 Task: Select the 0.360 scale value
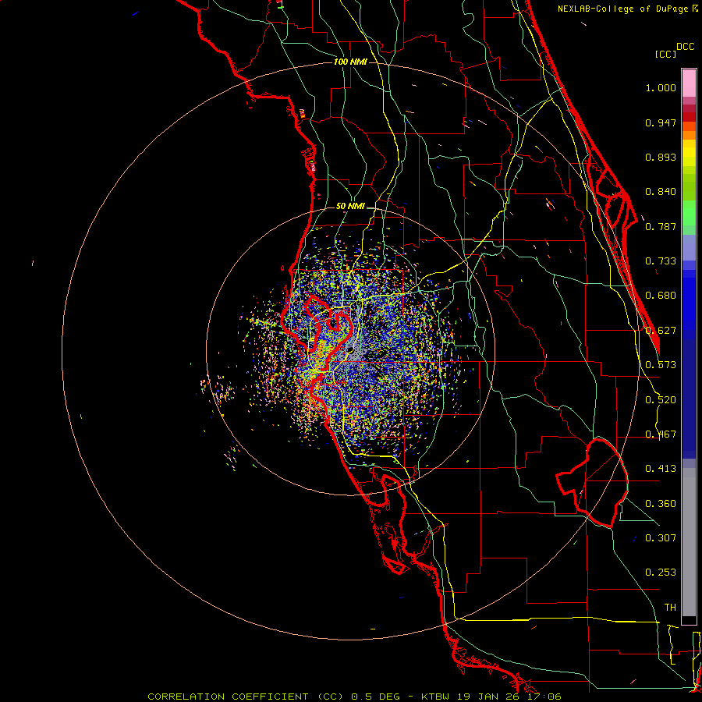click(661, 504)
